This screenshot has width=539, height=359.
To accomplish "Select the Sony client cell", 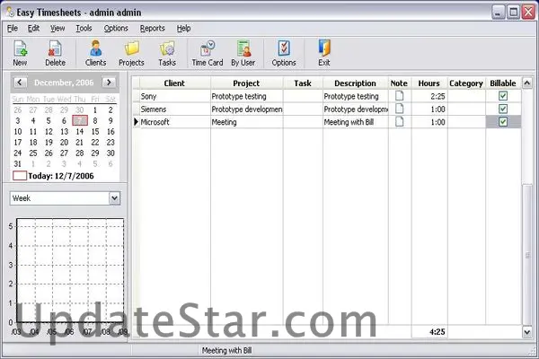I will [175, 96].
